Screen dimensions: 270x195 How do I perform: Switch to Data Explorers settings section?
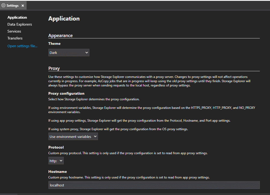[x=20, y=24]
